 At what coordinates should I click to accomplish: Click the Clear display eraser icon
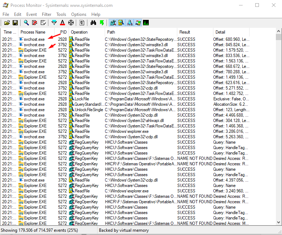point(43,23)
